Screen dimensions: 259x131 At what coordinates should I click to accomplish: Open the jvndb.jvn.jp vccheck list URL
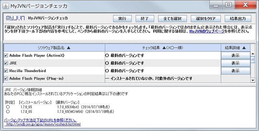pyautogui.click(x=43, y=124)
